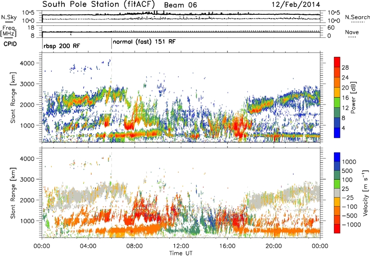Click the 'Time UT' axis label
Image resolution: width=370 pixels, height=256 pixels.
click(x=181, y=253)
